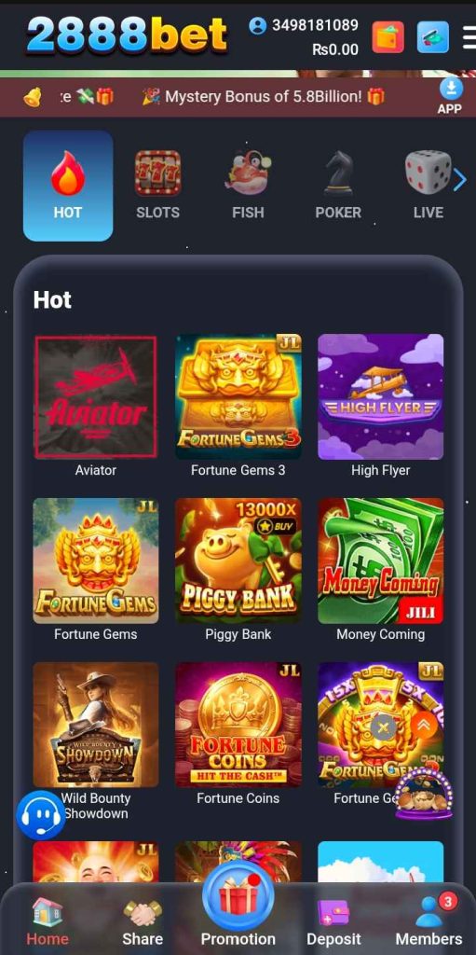Viewport: 476px width, 955px height.
Task: Select the SLOTS category tab
Action: (157, 186)
